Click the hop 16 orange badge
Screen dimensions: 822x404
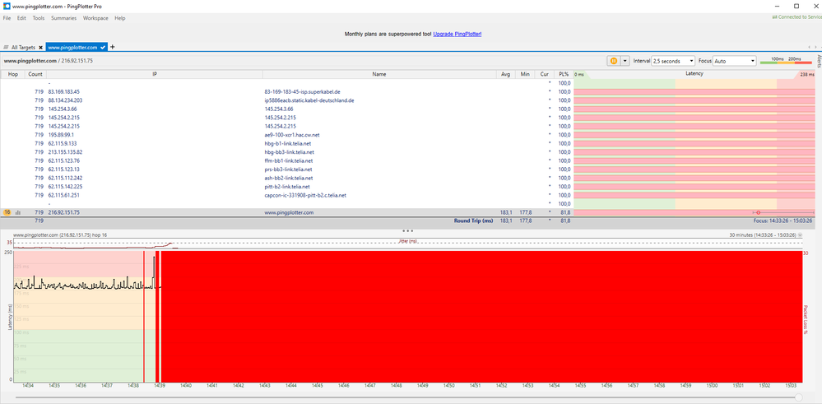point(7,212)
